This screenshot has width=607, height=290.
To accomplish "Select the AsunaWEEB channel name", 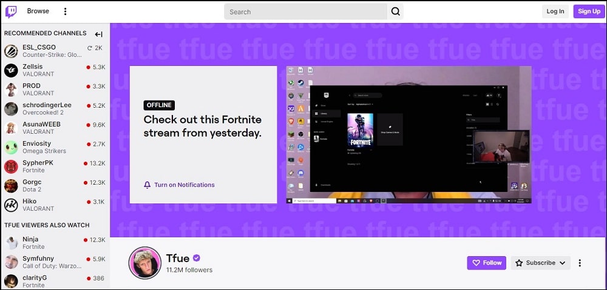I will (41, 124).
